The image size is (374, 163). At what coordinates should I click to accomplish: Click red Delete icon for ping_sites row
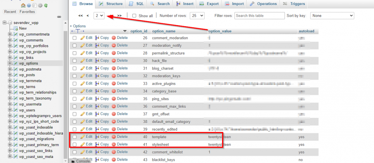[x=114, y=99]
